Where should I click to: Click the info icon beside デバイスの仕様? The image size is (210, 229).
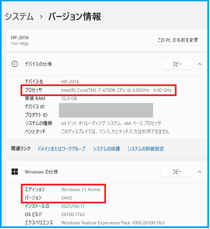[x=15, y=64]
